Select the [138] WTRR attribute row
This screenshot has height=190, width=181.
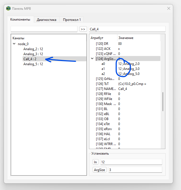click(x=128, y=144)
